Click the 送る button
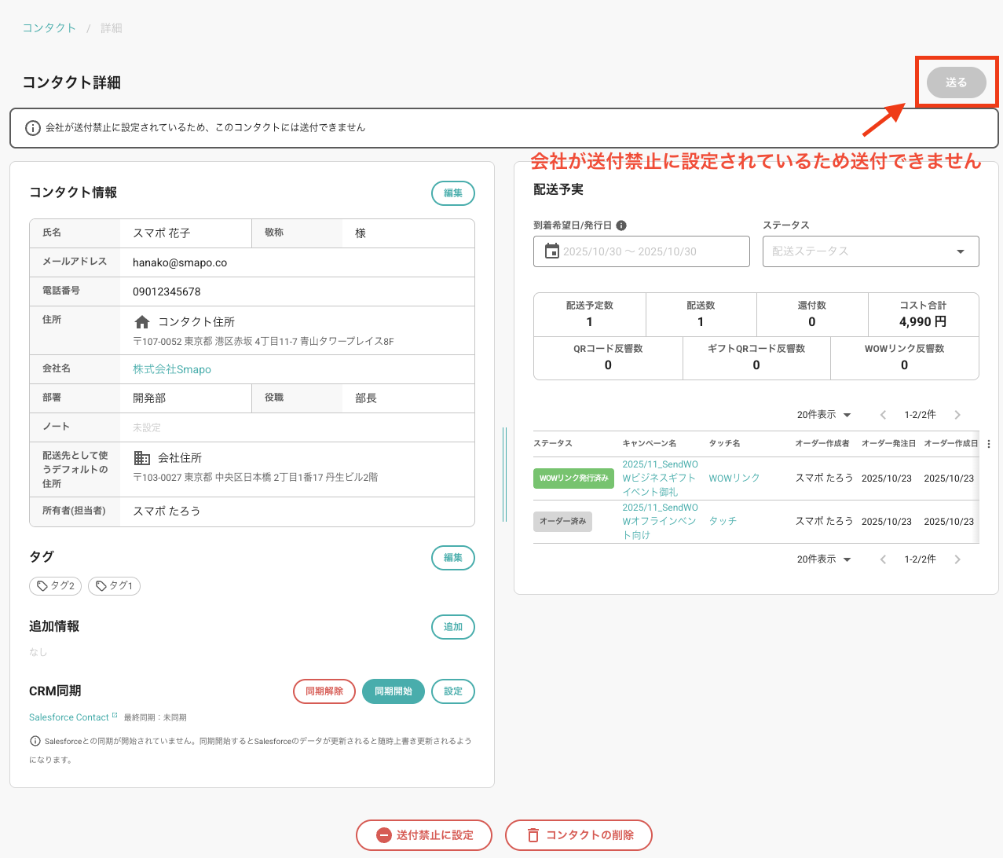The image size is (1003, 858). click(956, 82)
